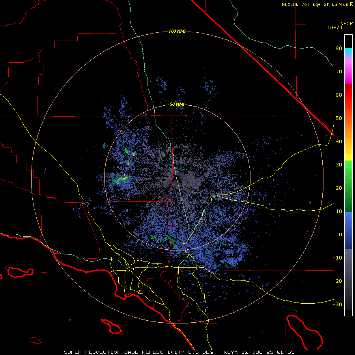Click the 30 value on the dBZ scale
Image resolution: width=355 pixels, height=355 pixels.
[x=339, y=165]
